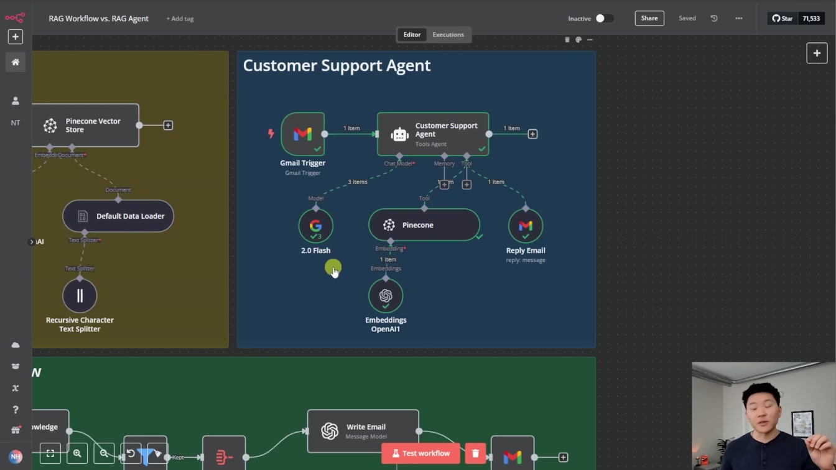
Task: Open the help question mark menu
Action: point(16,410)
